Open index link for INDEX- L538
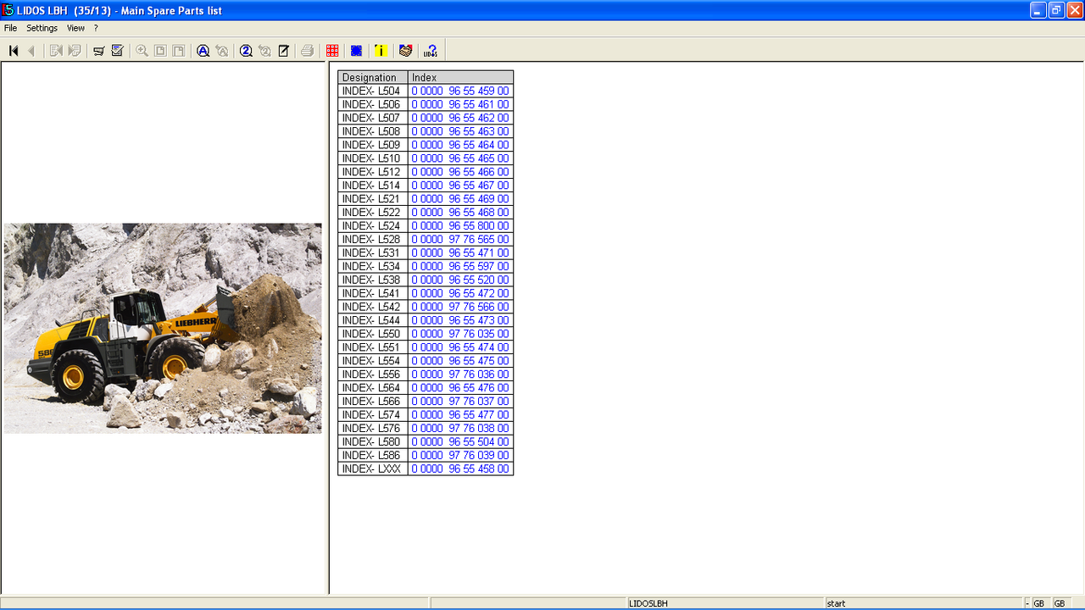 coord(460,280)
